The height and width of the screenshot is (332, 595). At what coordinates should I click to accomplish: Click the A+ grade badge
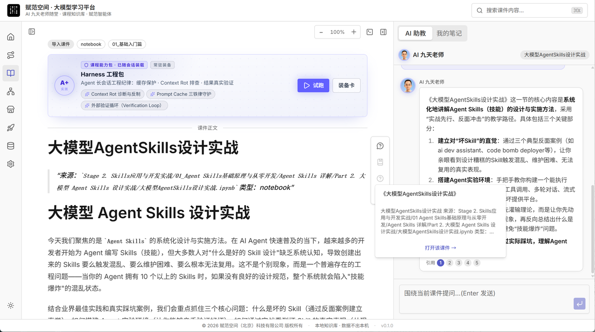(x=64, y=85)
